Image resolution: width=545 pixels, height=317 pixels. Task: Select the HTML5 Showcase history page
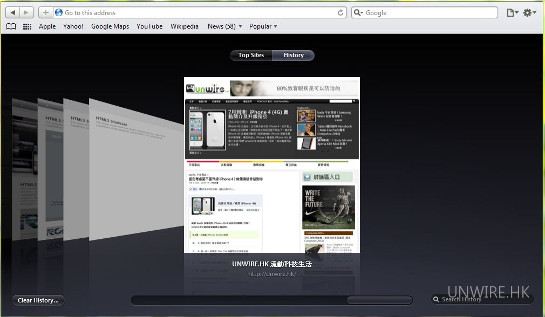tap(135, 170)
